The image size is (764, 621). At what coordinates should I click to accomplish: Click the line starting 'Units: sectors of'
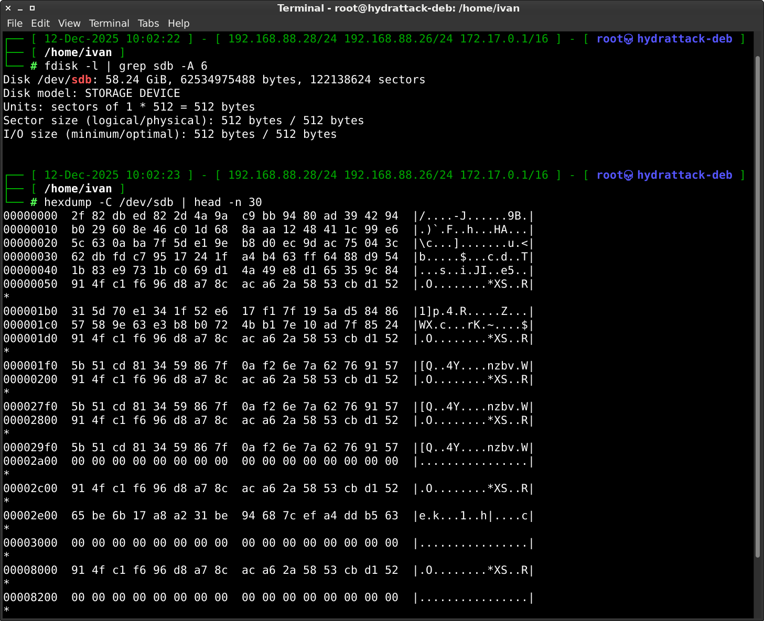pos(129,107)
